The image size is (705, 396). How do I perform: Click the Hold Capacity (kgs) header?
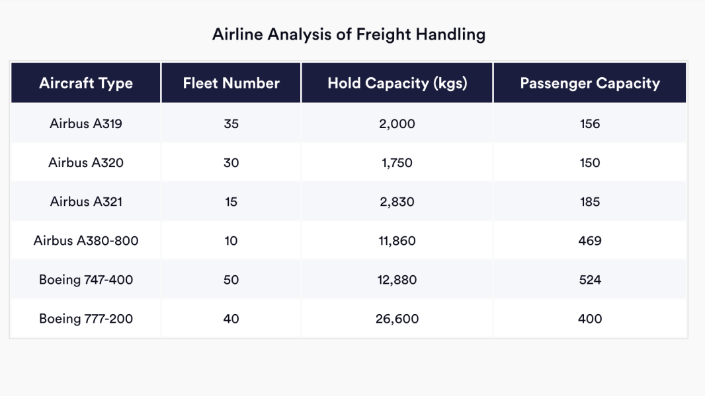click(x=397, y=83)
